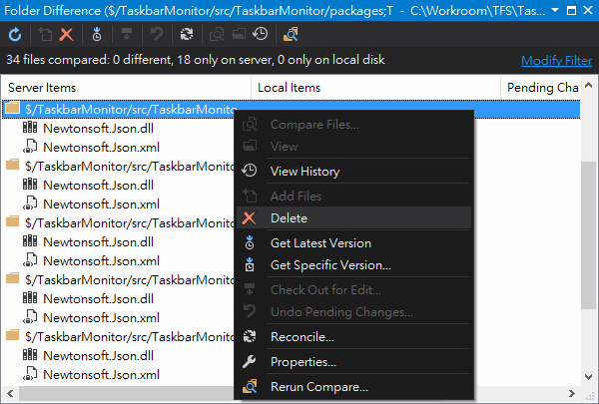Open the Modify Filter link
Screen dimensions: 599x404
click(556, 61)
